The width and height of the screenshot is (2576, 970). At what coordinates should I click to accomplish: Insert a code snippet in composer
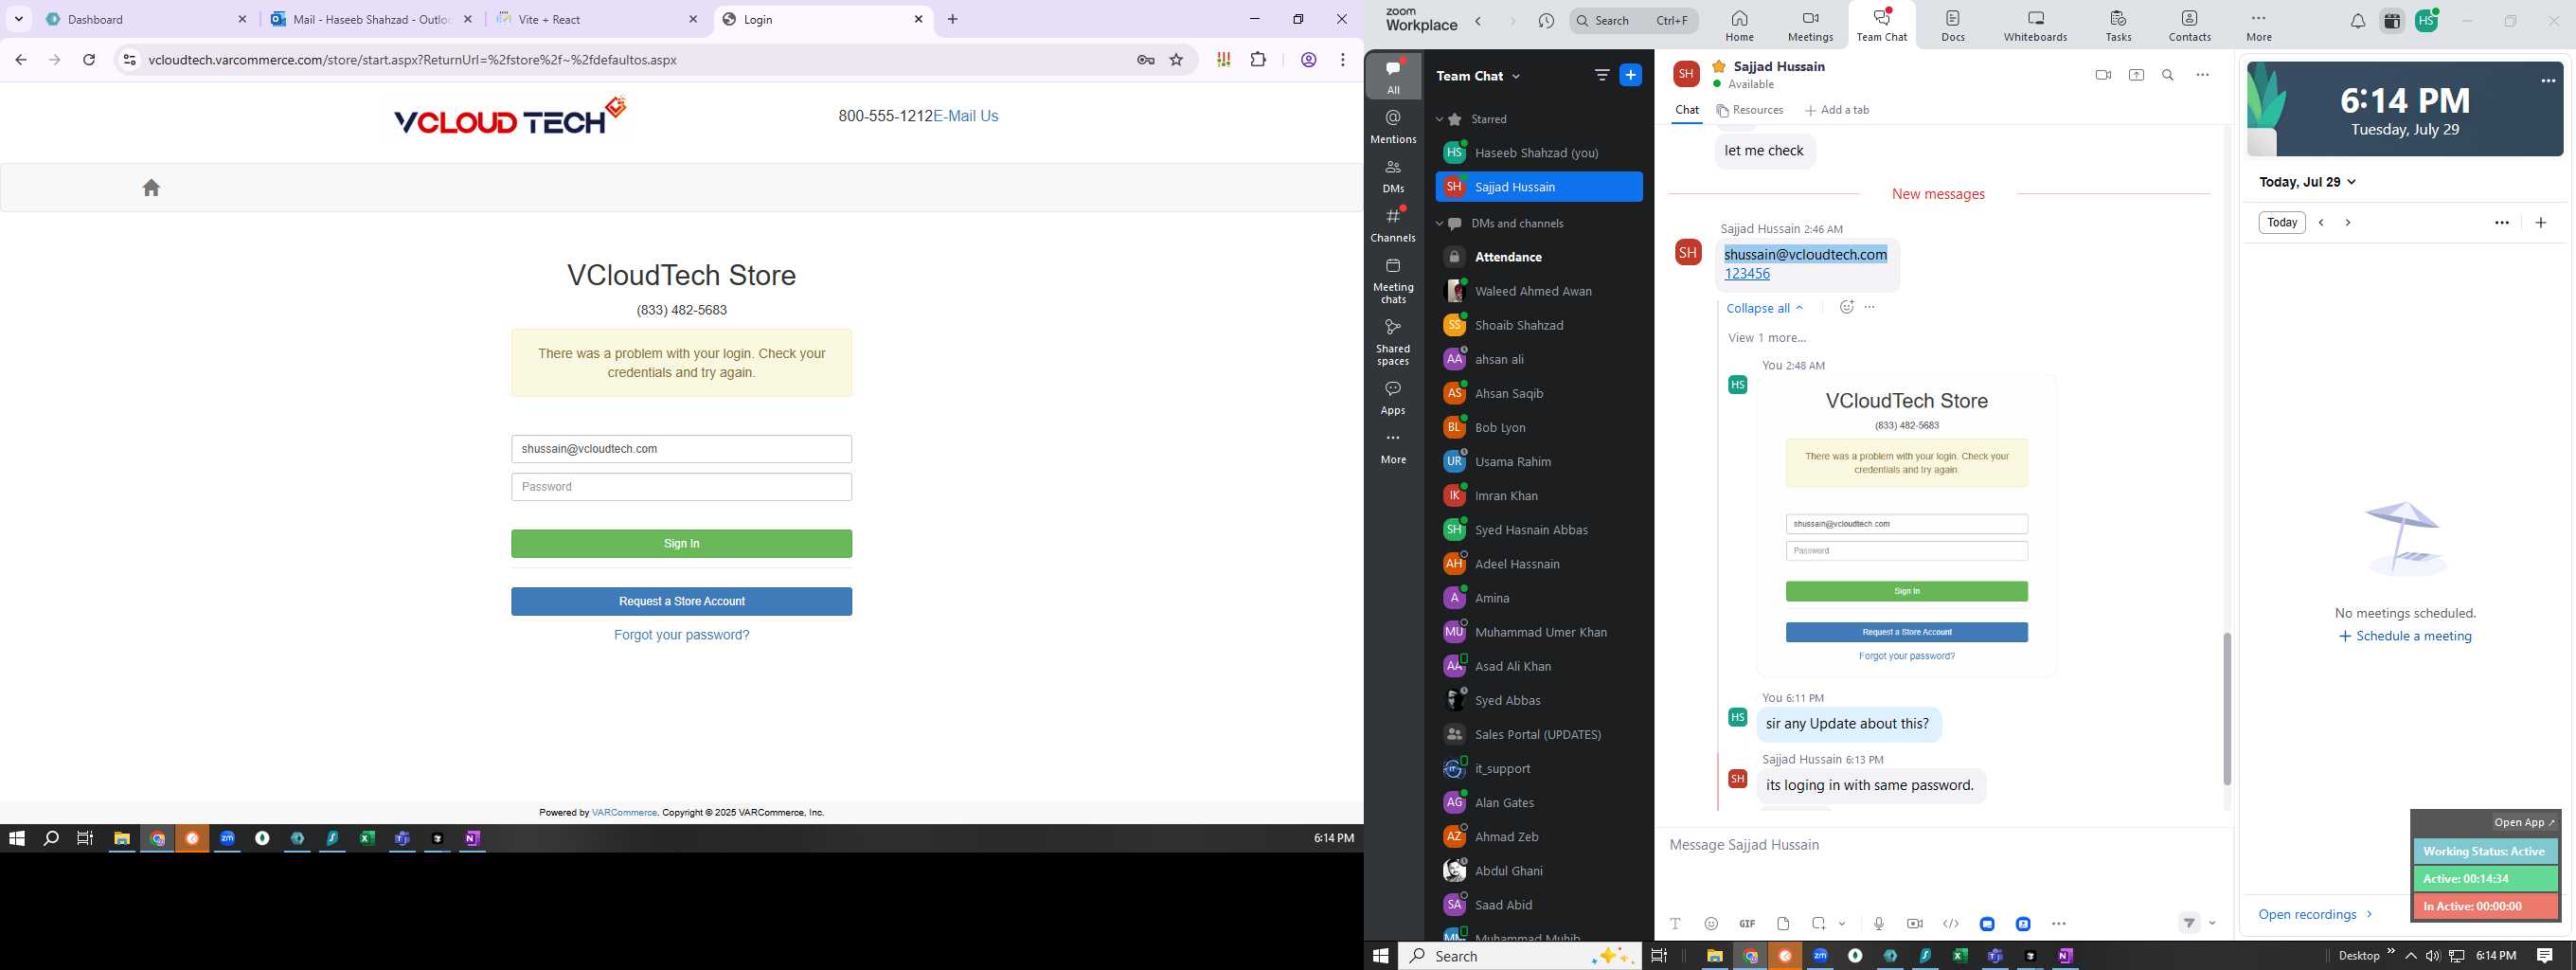[x=1950, y=924]
